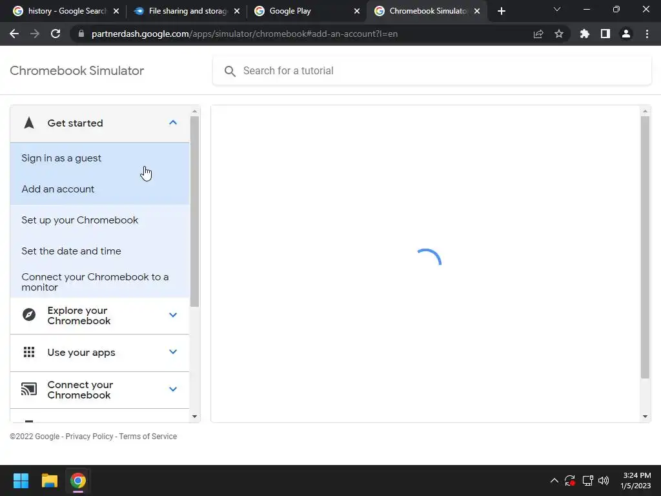
Task: Close the Google Play tab
Action: click(357, 11)
